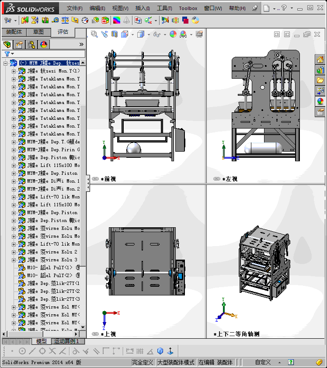The height and width of the screenshot is (368, 327).
Task: Toggle the link views icon on 前视
Action: pos(95,179)
